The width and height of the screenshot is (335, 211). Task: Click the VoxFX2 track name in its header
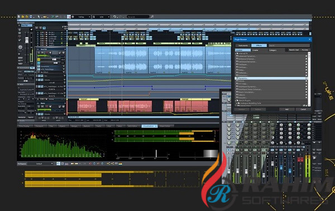click(x=44, y=49)
